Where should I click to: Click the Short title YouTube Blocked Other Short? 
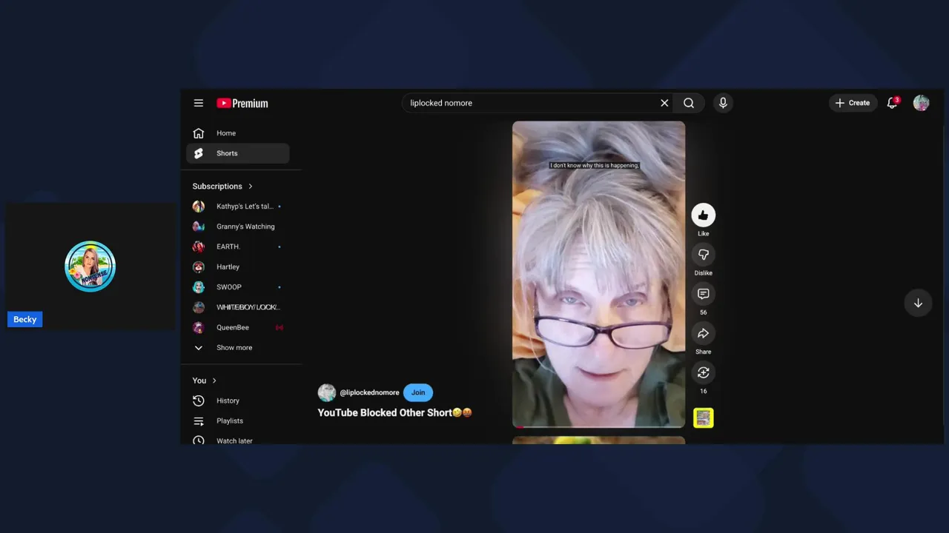pos(394,412)
